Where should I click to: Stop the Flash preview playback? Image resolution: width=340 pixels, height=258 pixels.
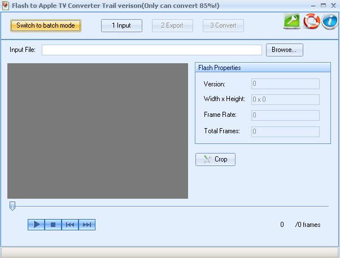pos(53,225)
